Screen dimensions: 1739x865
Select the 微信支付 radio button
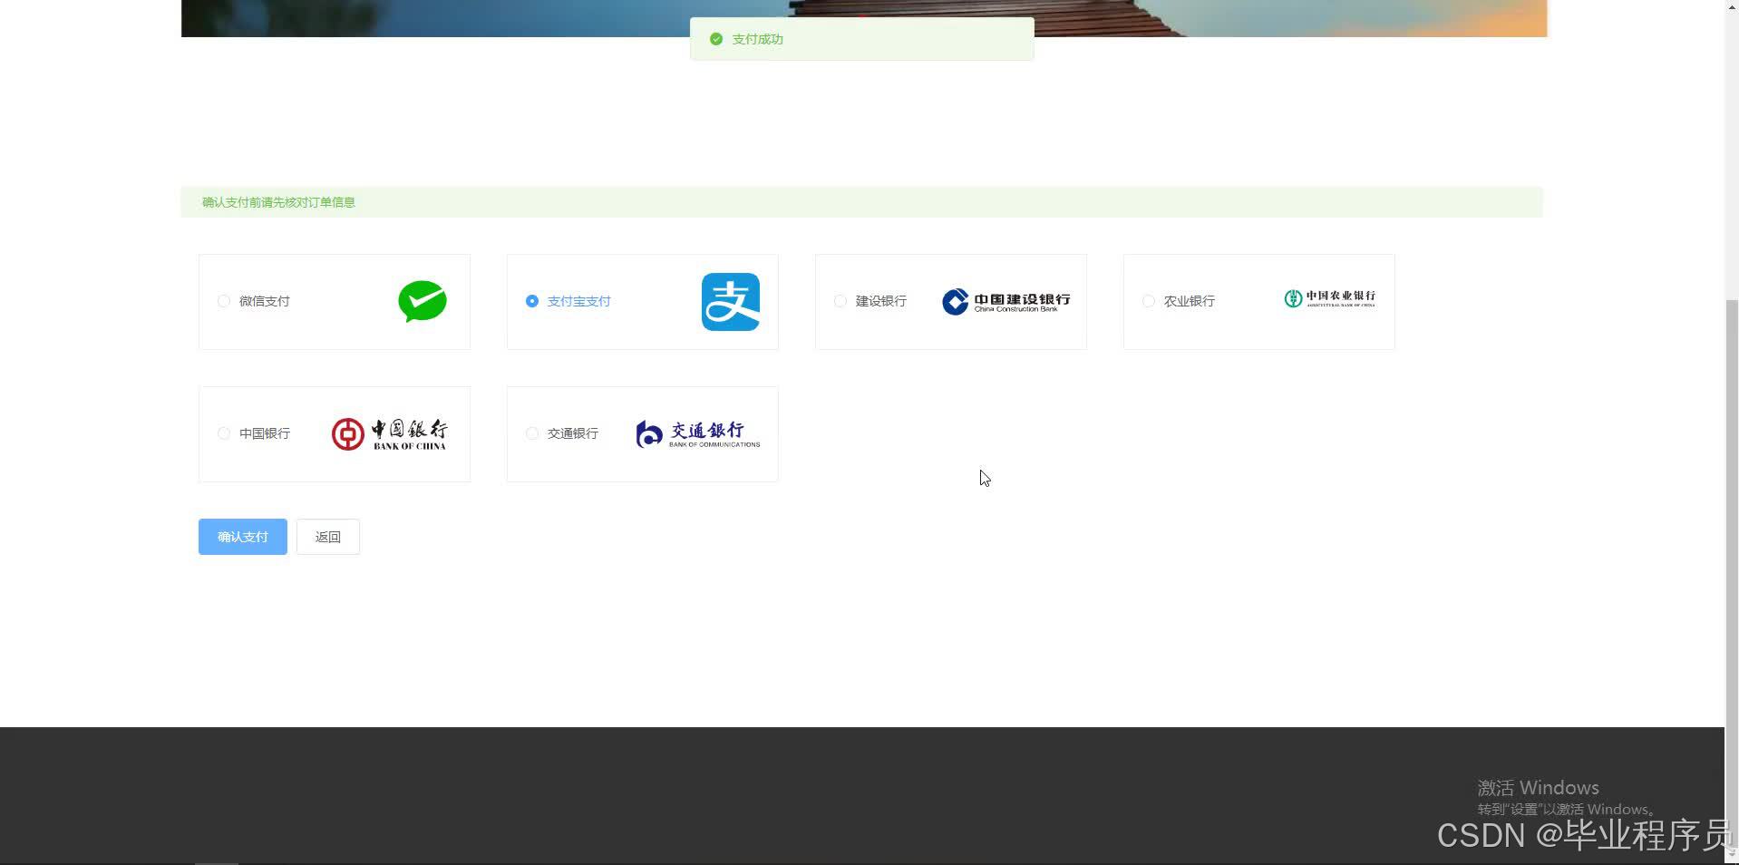coord(224,301)
